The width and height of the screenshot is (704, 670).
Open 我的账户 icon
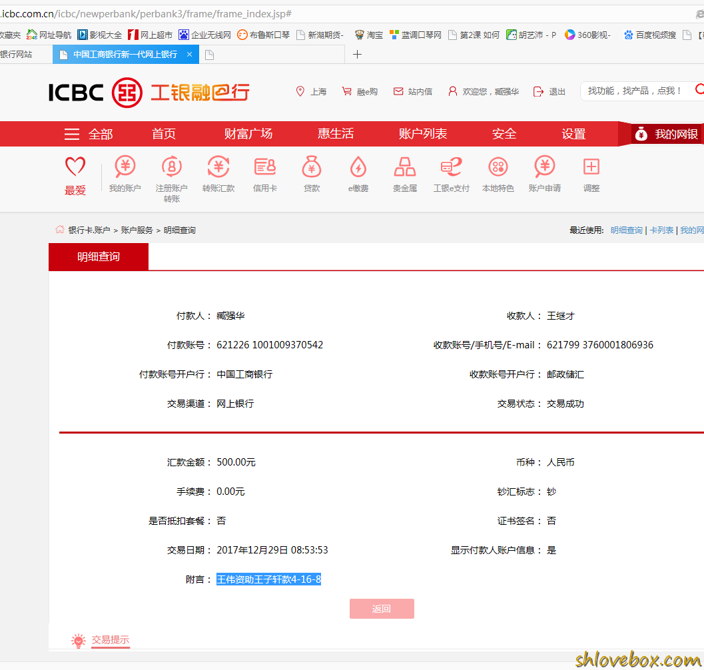pyautogui.click(x=125, y=167)
